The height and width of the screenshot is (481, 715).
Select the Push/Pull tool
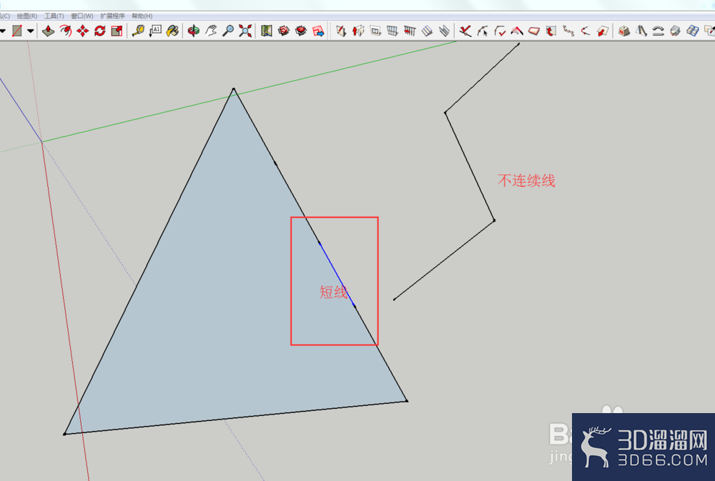tap(49, 31)
